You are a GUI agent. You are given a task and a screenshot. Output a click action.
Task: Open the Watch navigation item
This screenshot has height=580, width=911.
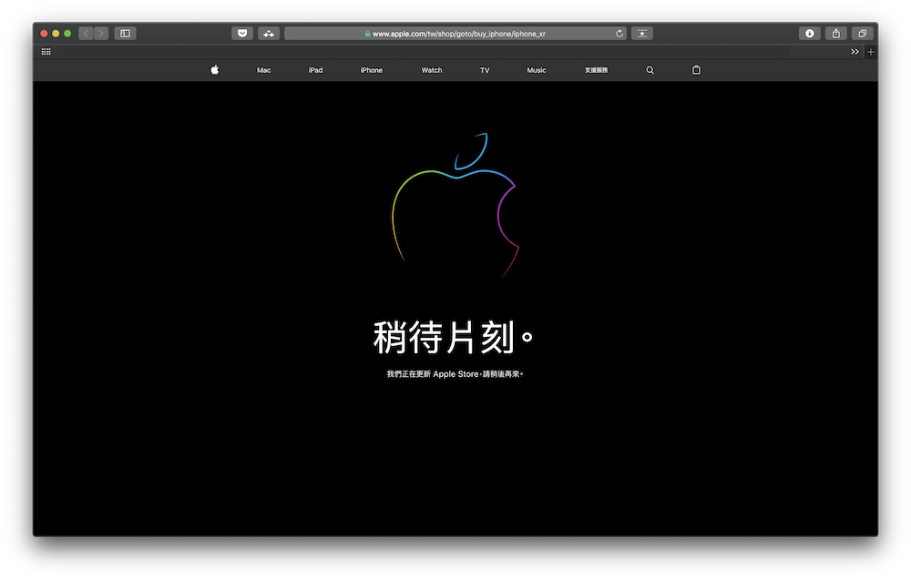click(x=432, y=70)
